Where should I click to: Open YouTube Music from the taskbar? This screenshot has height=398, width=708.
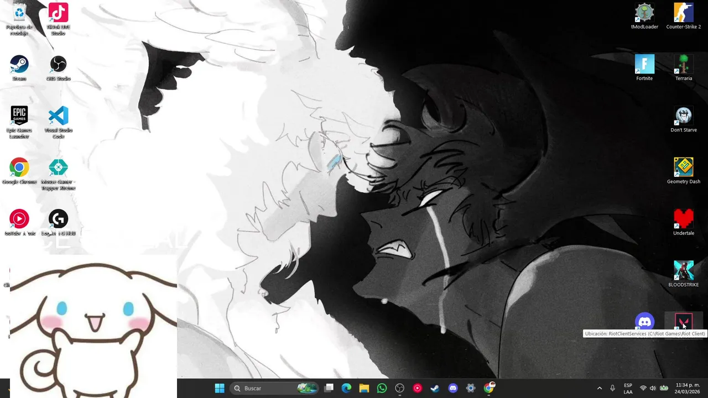click(x=418, y=388)
